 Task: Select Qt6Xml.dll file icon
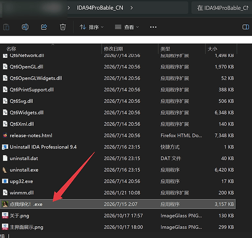coord(5,124)
